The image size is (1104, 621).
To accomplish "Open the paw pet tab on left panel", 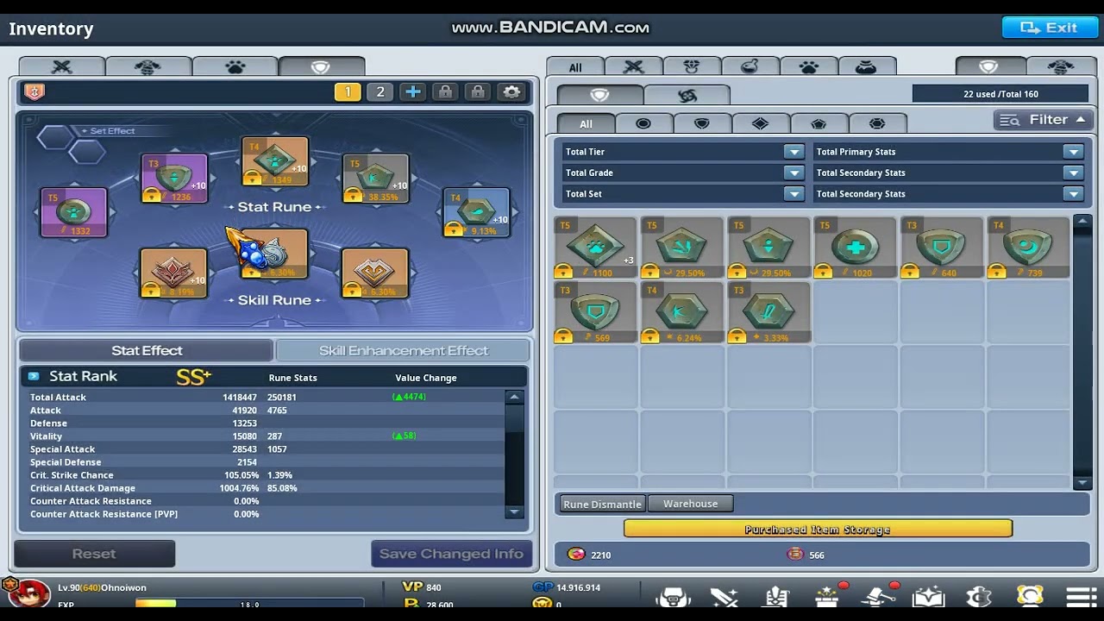I will coord(235,66).
